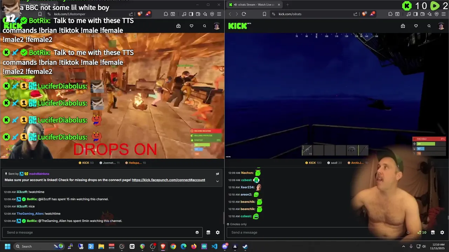
Task: Bookmark the kick.com/oilrats page
Action: click(x=264, y=14)
